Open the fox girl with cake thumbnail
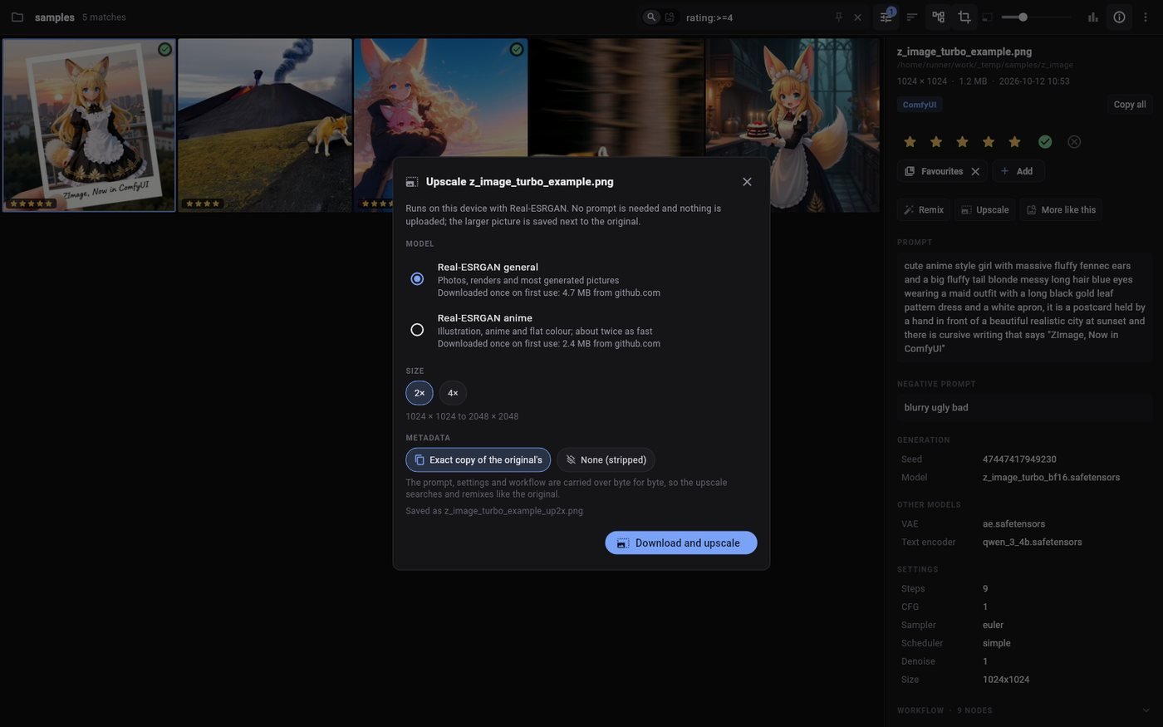Image resolution: width=1163 pixels, height=727 pixels. point(793,125)
